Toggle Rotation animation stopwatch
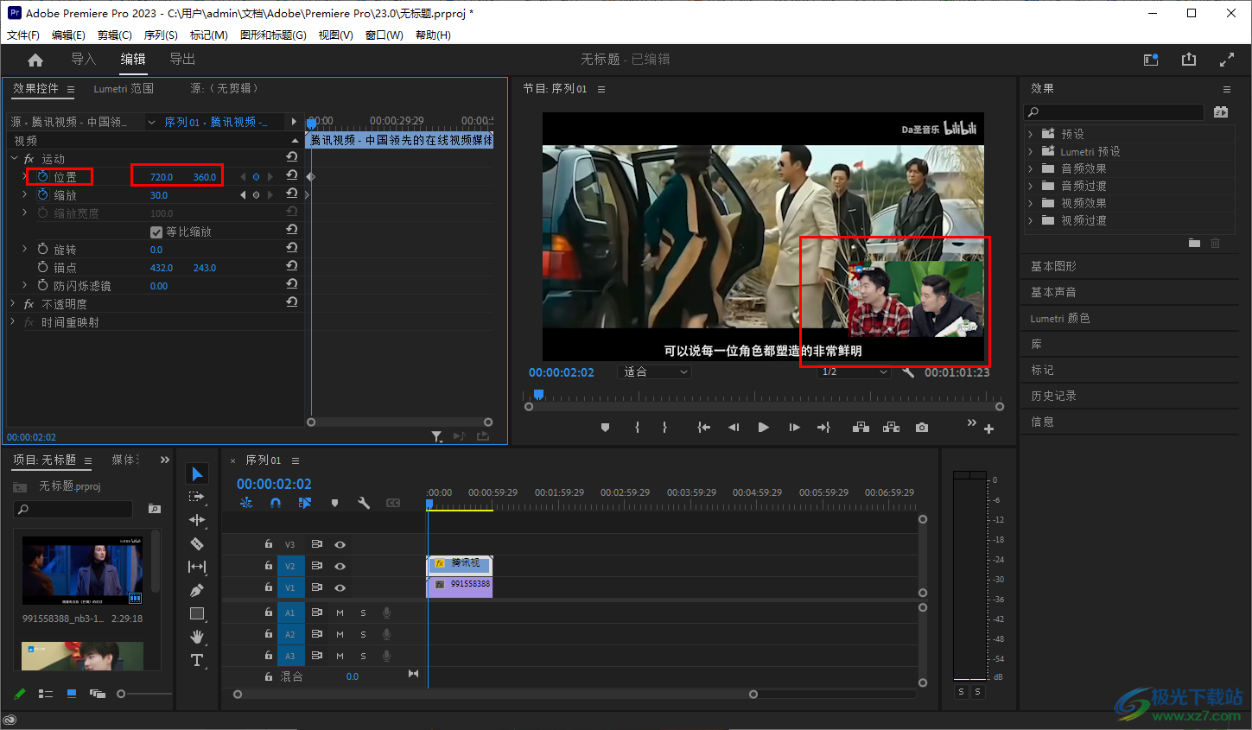This screenshot has height=730, width=1252. (x=43, y=249)
